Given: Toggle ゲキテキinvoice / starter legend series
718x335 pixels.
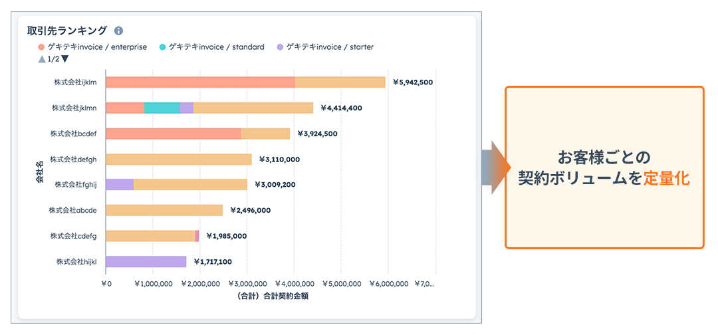Looking at the screenshot, I should coord(330,47).
